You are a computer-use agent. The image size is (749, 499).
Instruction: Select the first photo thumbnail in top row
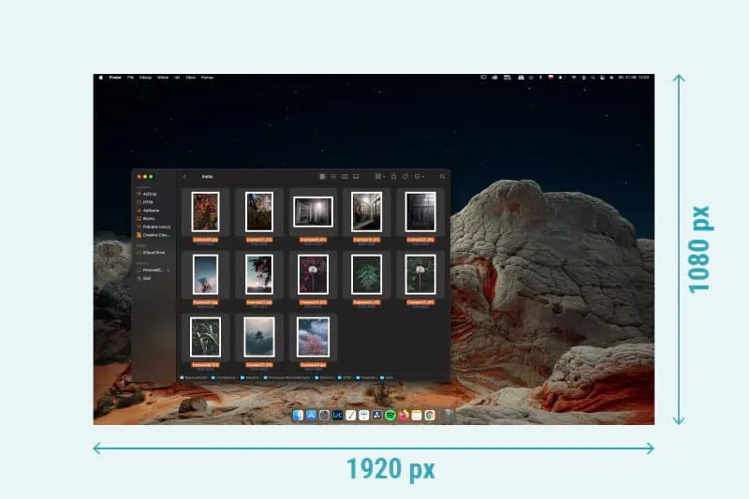coord(205,212)
